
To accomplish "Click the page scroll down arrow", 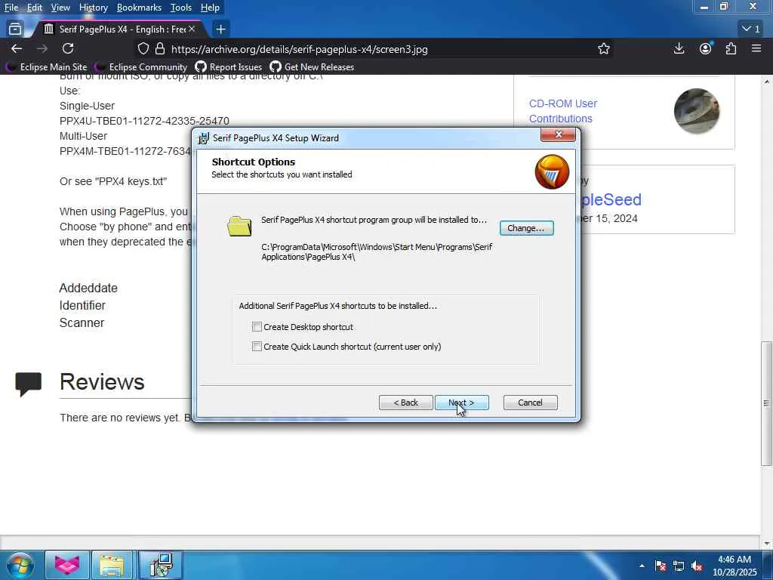I will pyautogui.click(x=766, y=543).
